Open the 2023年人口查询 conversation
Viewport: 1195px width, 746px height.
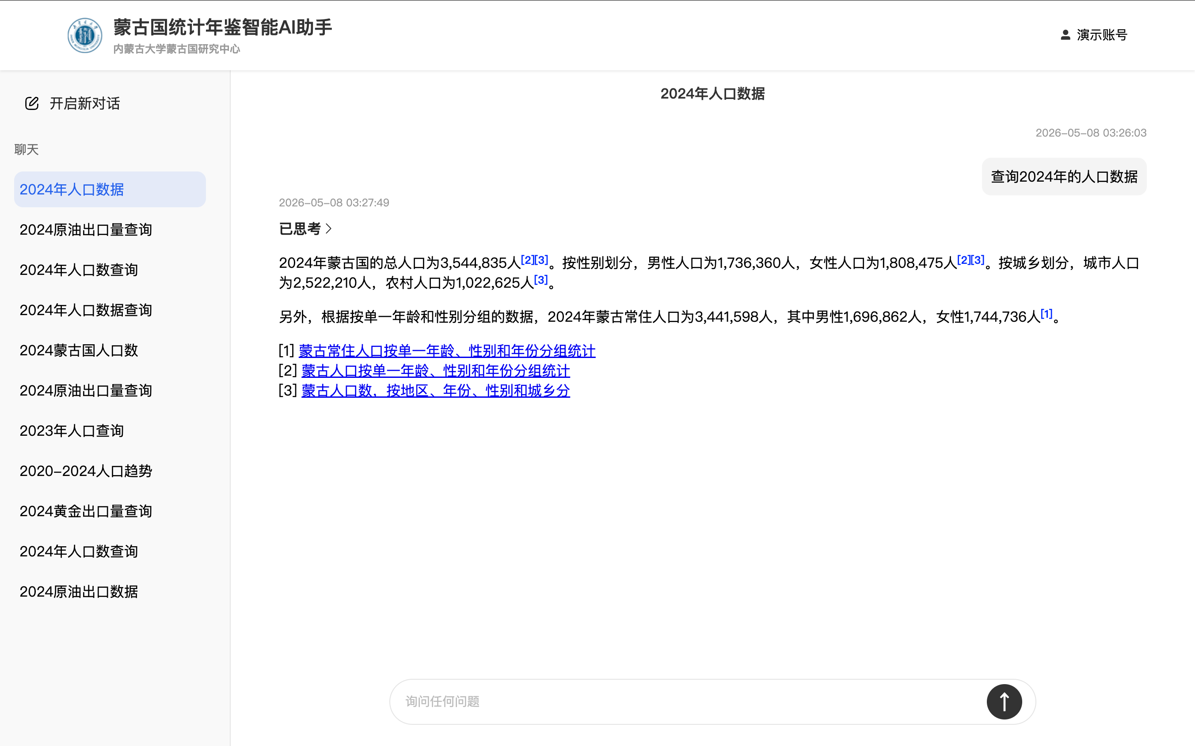tap(110, 431)
